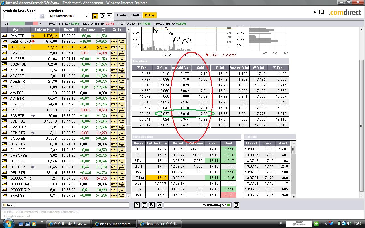The width and height of the screenshot is (365, 228).
Task: Open the chart icon for DB1.ETR
Action: (x=4, y=167)
